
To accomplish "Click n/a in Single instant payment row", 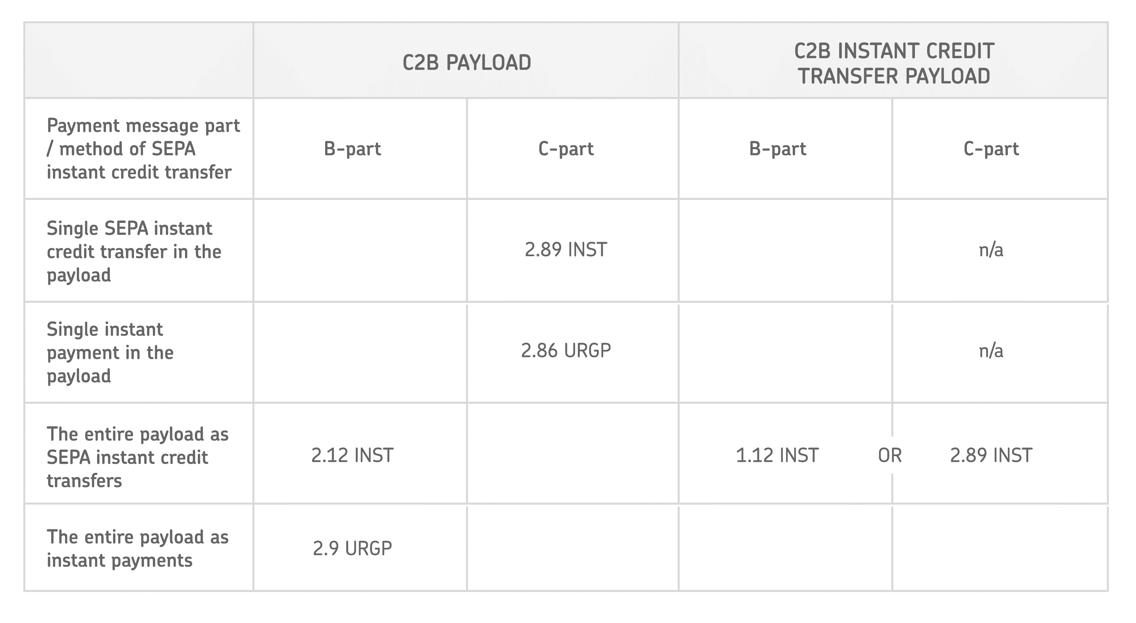I will pos(991,351).
